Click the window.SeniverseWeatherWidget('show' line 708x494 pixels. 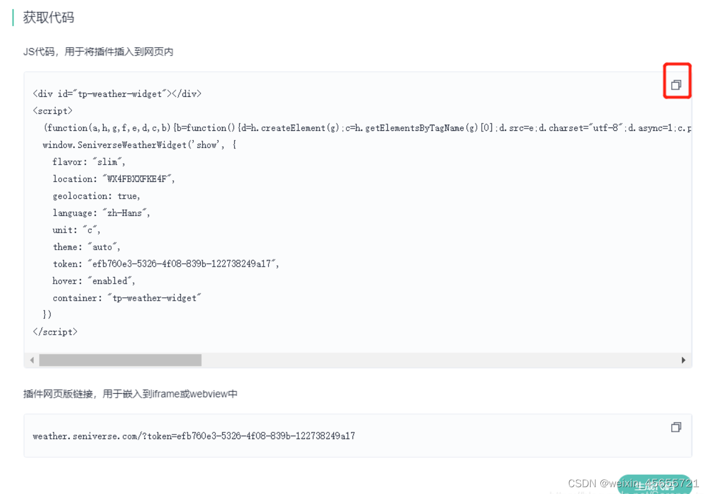pos(139,145)
